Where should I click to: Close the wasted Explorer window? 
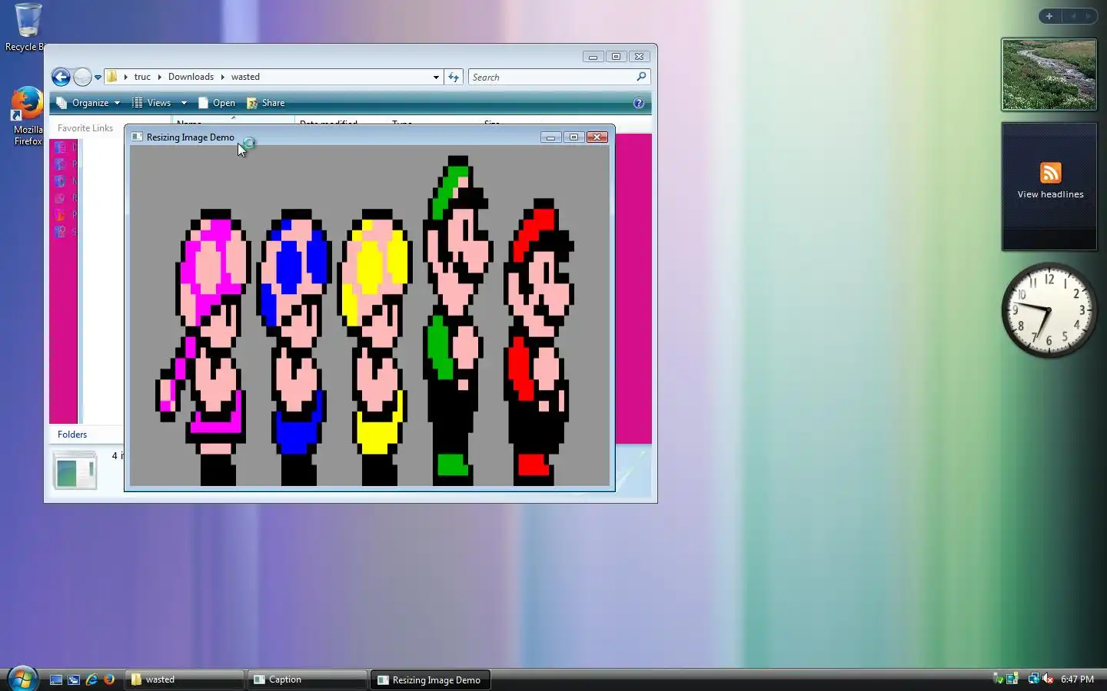640,57
